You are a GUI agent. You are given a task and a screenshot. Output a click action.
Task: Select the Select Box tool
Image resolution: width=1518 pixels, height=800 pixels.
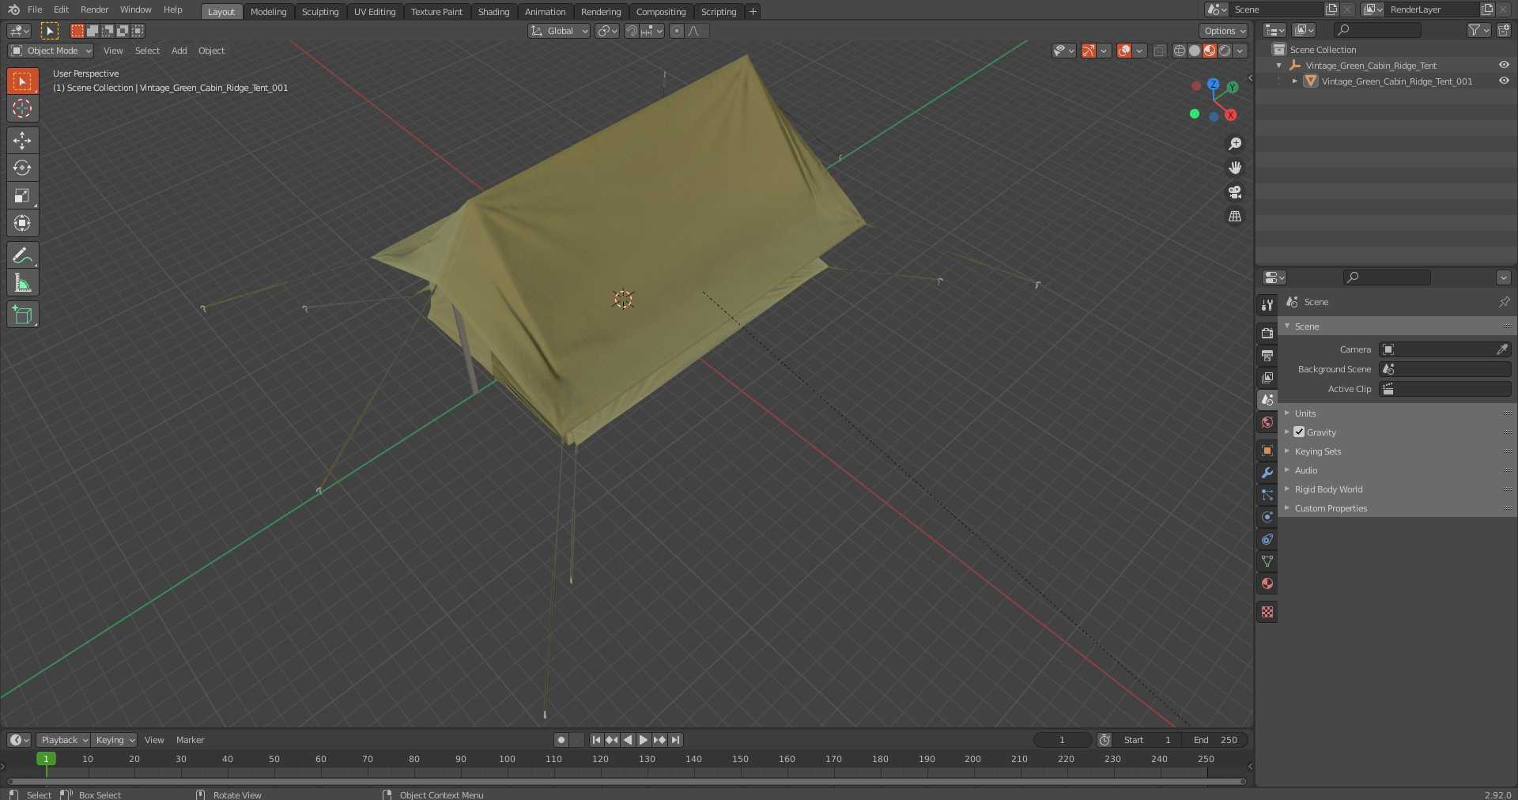(22, 81)
